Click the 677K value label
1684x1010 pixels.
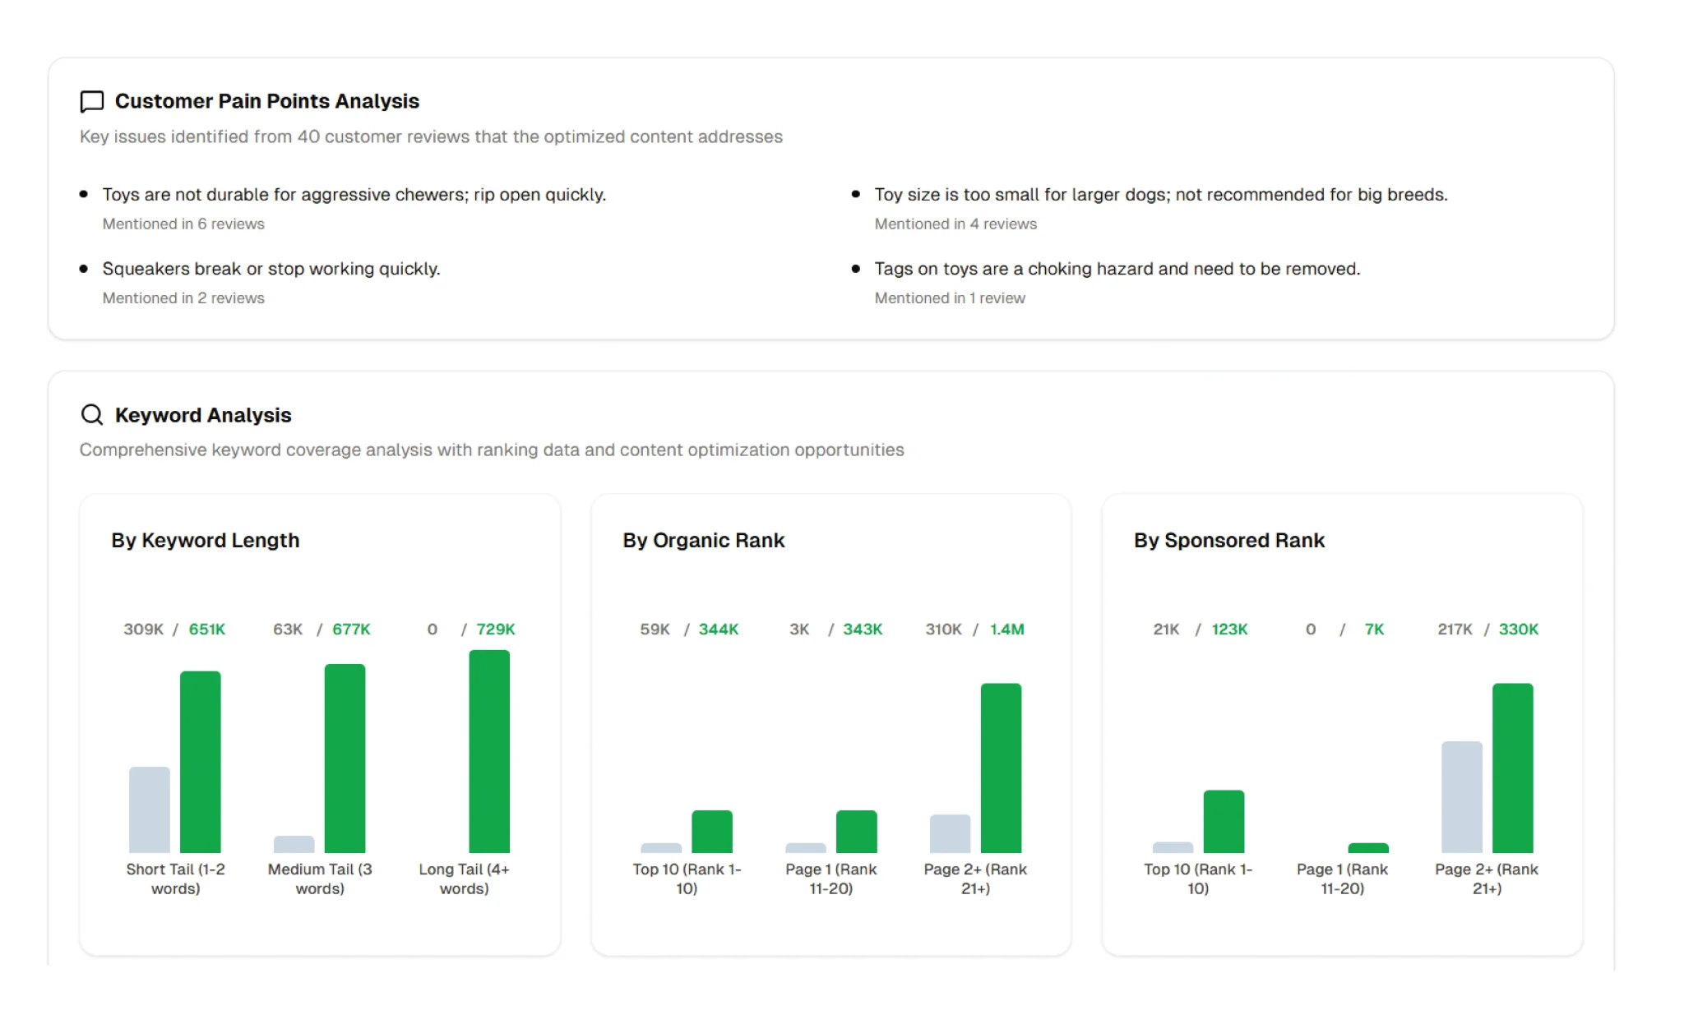tap(351, 630)
